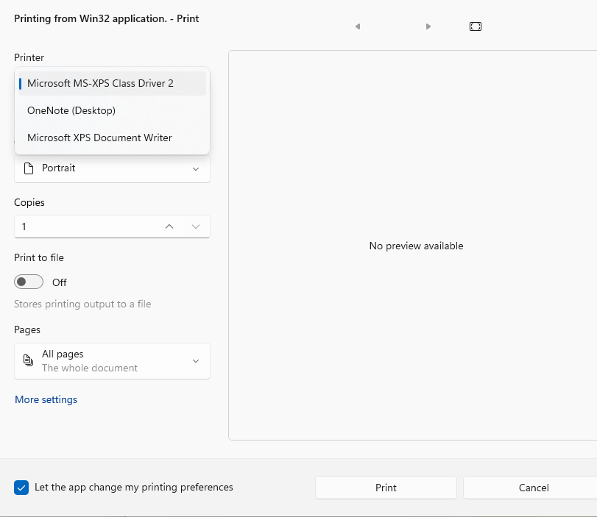The width and height of the screenshot is (597, 517).
Task: Open the More settings link
Action: (x=46, y=400)
